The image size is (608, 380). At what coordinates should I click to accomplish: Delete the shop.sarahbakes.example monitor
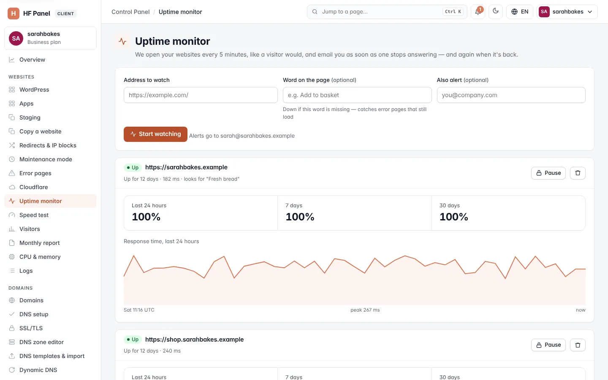point(578,345)
